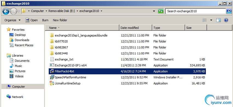Screen dimensions: 233x107
Task: Click the folder icon in address bar
Action: pos(24,11)
